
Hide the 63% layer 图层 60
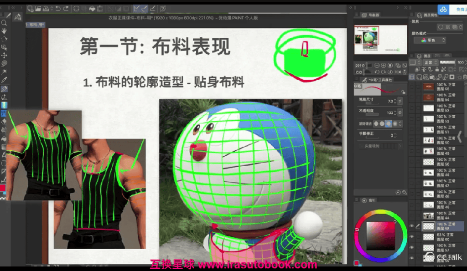click(x=412, y=237)
